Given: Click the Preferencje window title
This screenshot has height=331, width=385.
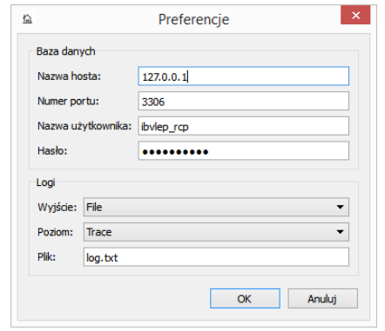Looking at the screenshot, I should (193, 20).
